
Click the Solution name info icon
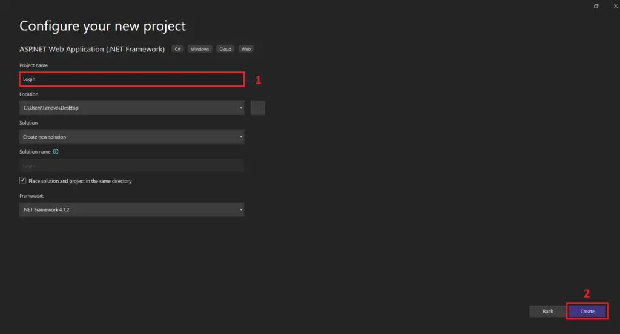coord(56,152)
